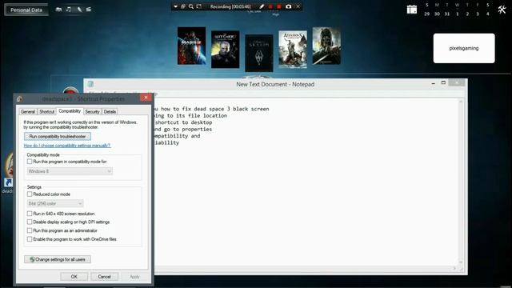Enable Reduced color mode checkbox
Screen dimensions: 512x288
(30, 194)
